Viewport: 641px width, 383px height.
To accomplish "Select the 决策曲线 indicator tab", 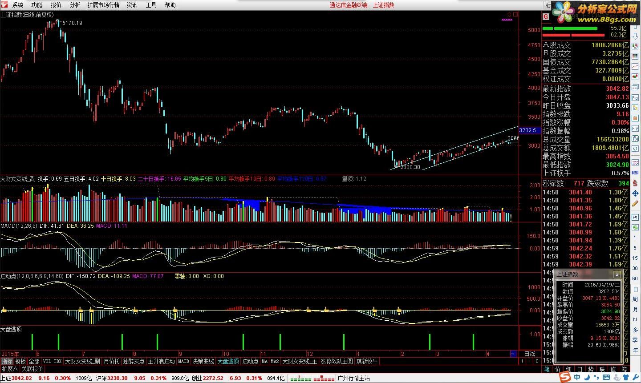I will pos(203,361).
